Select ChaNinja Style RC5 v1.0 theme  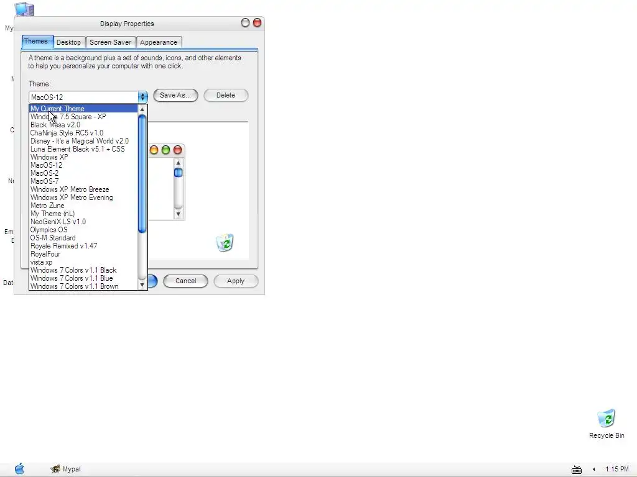point(84,133)
